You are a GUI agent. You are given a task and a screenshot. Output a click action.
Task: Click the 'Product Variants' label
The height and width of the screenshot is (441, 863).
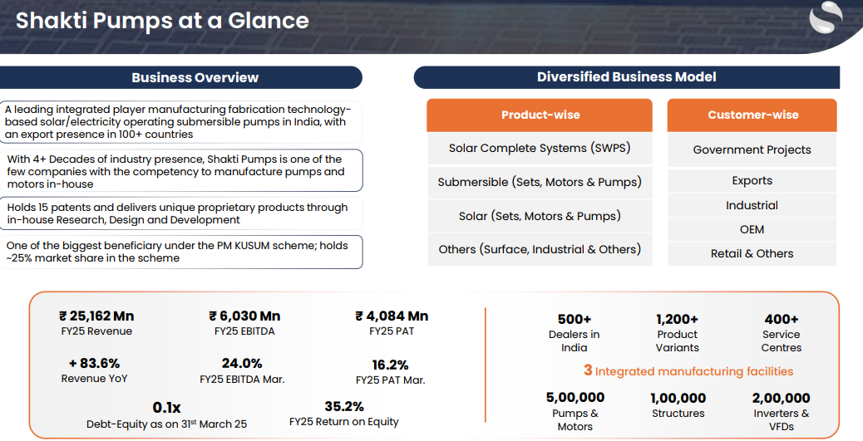(677, 341)
